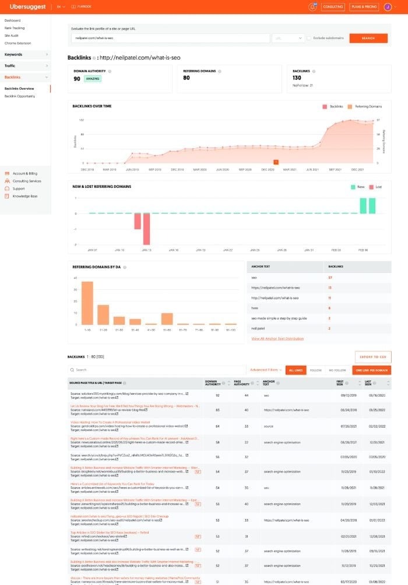Open the Advanced Filters dropdown
This screenshot has height=585, width=408.
[266, 370]
